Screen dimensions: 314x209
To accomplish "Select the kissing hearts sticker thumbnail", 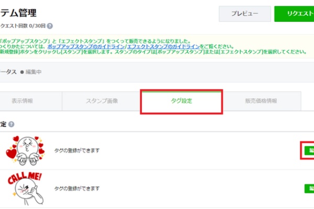I will pos(26,150).
